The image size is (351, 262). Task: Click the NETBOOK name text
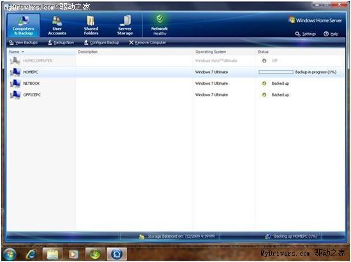coord(31,84)
